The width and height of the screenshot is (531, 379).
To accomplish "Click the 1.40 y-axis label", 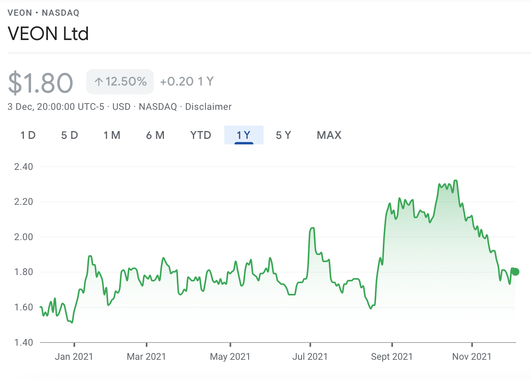I will click(x=24, y=343).
